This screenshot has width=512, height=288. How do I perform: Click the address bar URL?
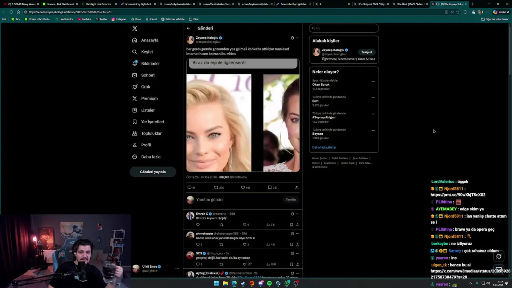(70, 12)
